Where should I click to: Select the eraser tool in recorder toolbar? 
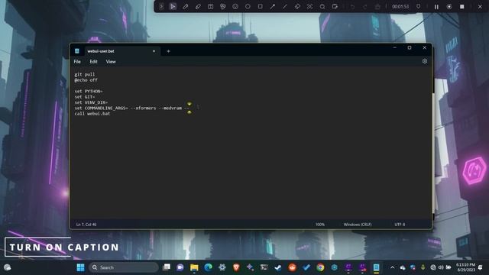pyautogui.click(x=297, y=7)
